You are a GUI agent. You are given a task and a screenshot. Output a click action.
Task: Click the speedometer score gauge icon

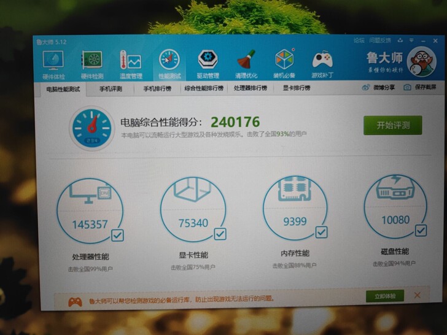(92, 128)
